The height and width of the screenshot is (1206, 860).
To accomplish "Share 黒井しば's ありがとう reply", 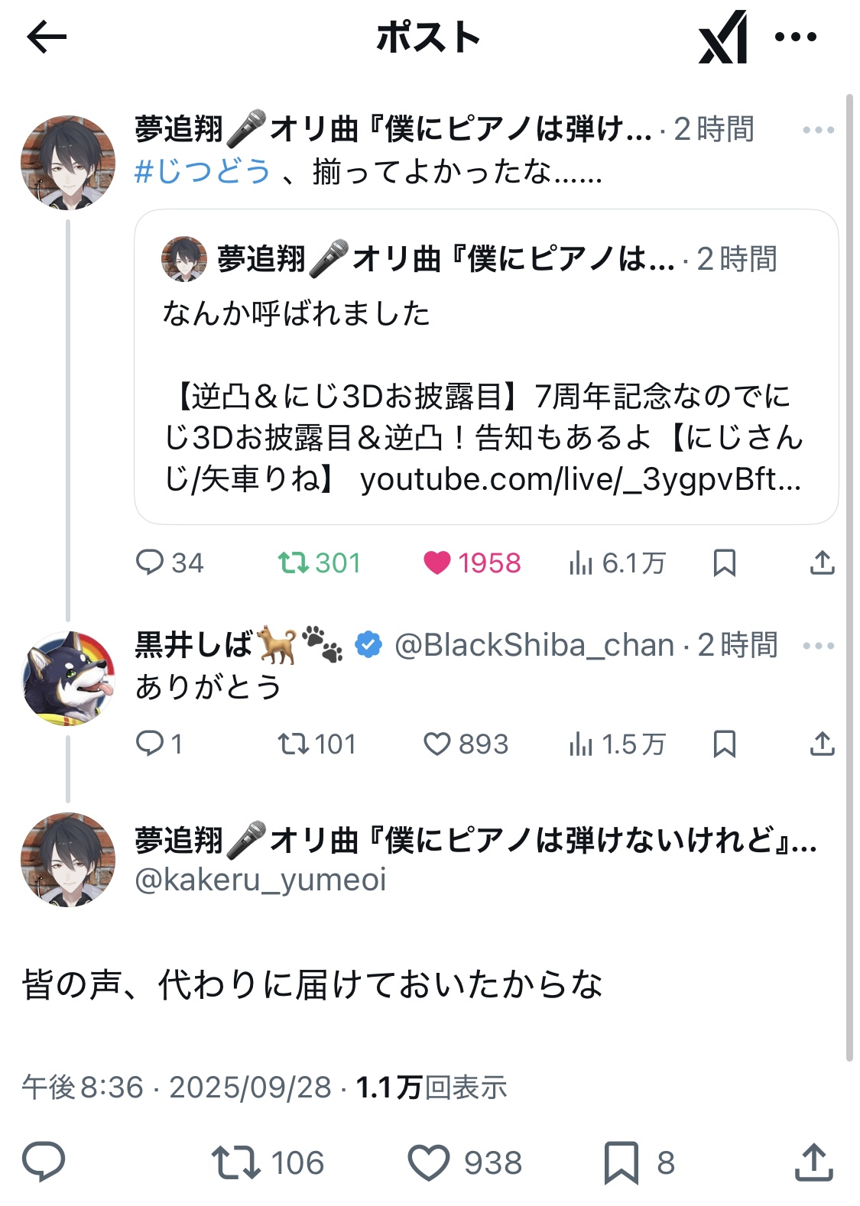I will (822, 744).
